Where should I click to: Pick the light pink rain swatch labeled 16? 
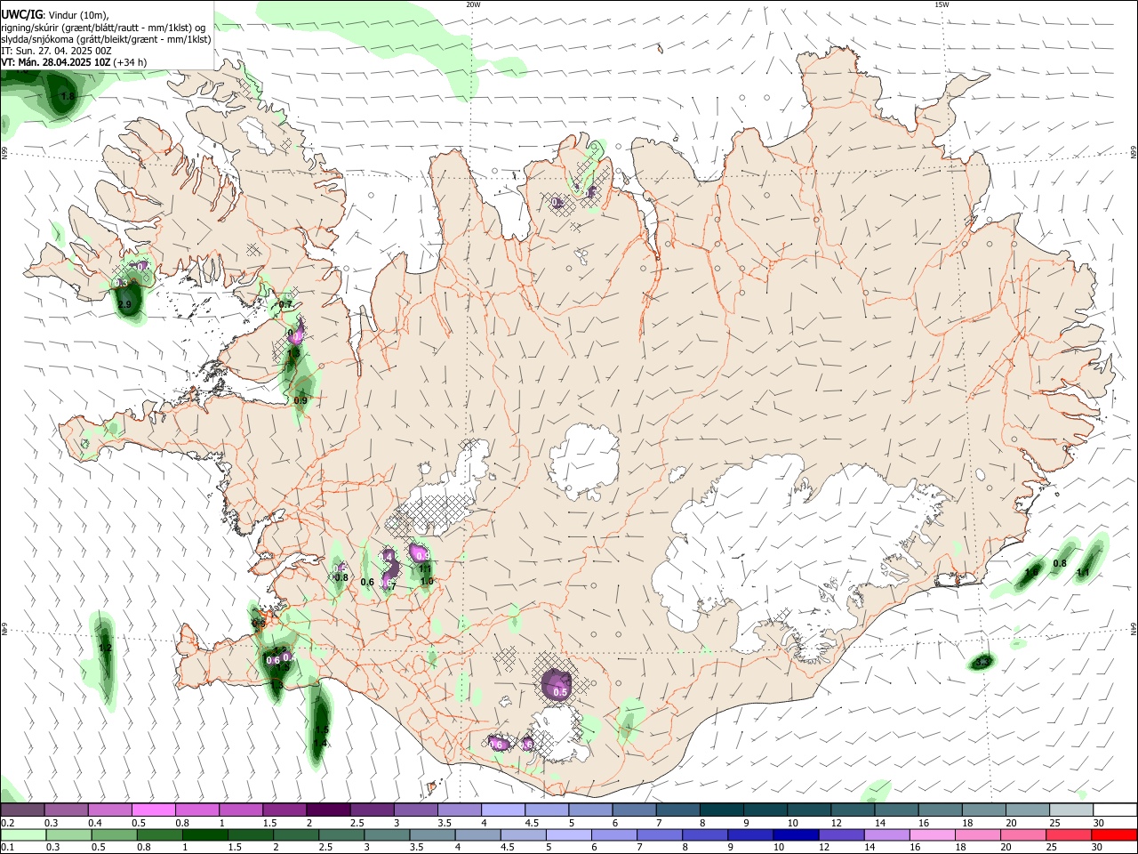(x=932, y=834)
